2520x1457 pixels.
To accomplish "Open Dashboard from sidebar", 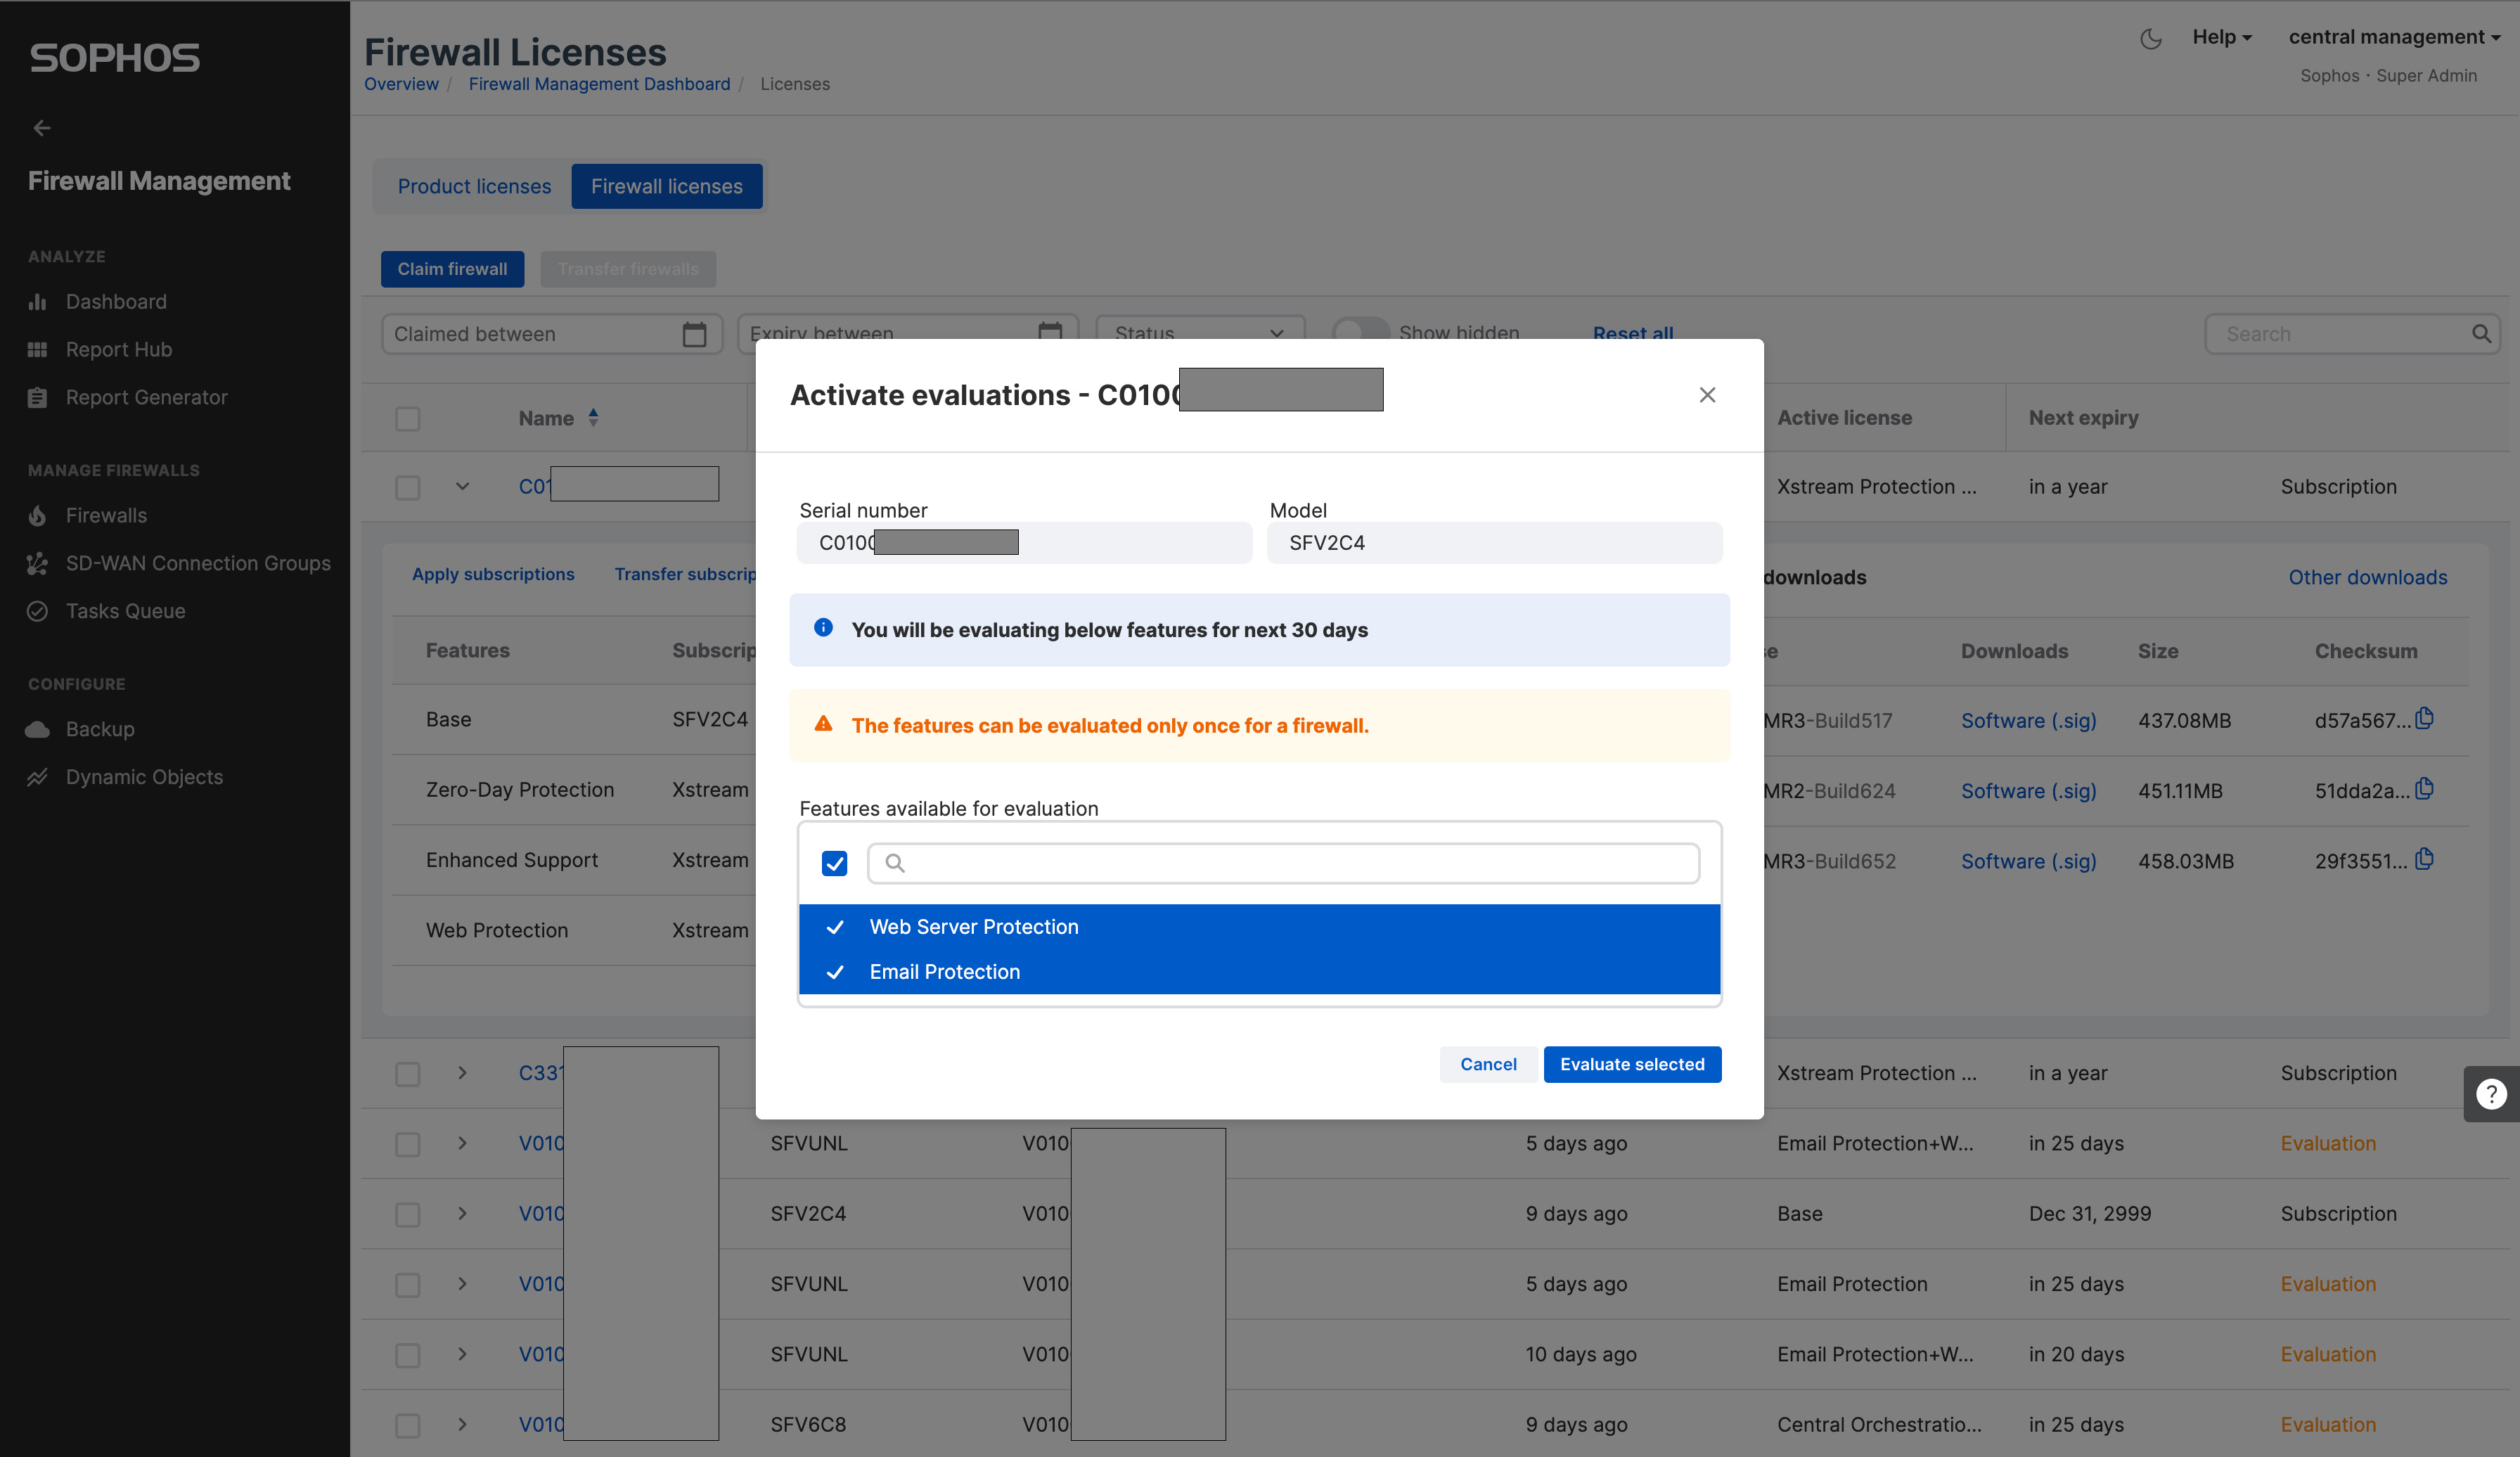I will click(x=116, y=301).
